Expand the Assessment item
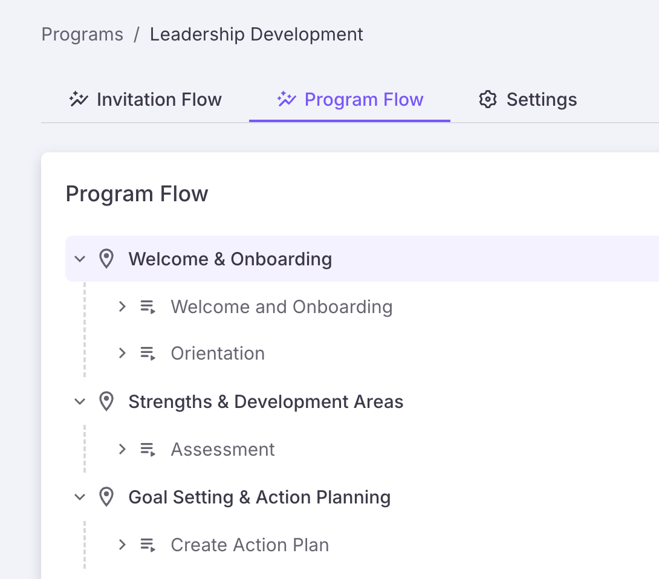 tap(122, 450)
